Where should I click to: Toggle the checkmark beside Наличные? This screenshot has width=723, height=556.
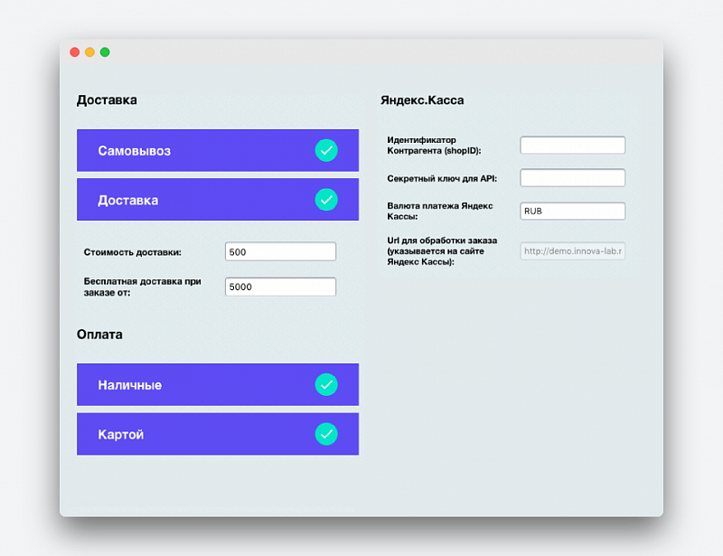[327, 384]
